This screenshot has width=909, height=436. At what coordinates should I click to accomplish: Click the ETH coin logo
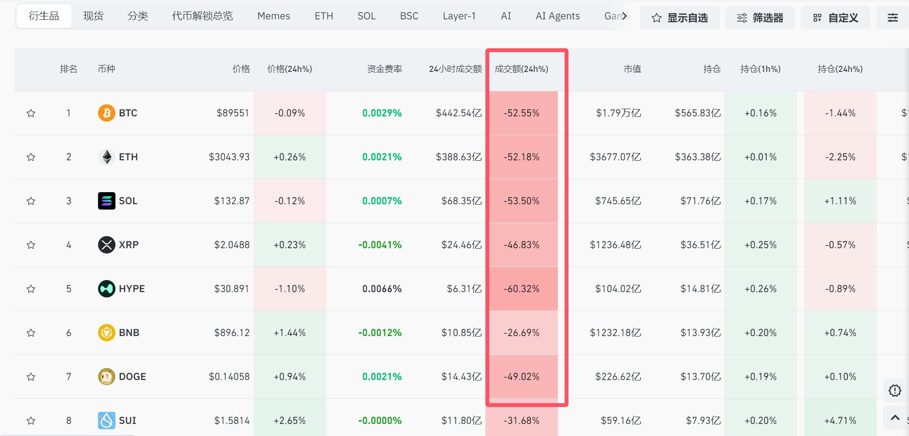point(106,157)
